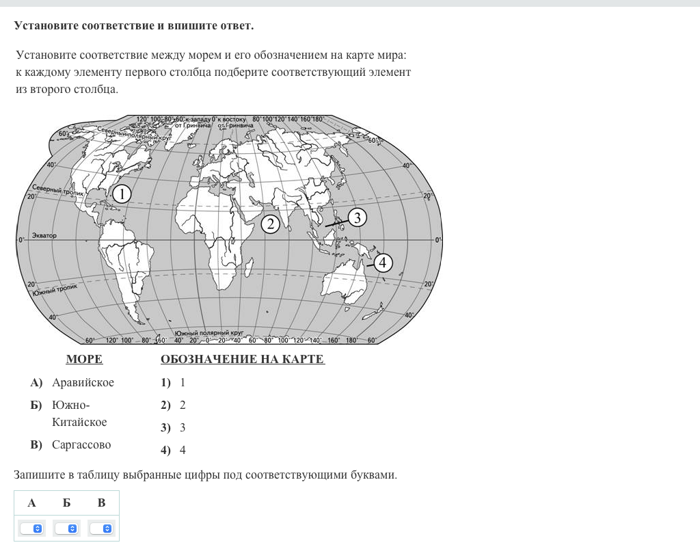Open the dropdown under letter А
The height and width of the screenshot is (560, 700).
[x=31, y=529]
